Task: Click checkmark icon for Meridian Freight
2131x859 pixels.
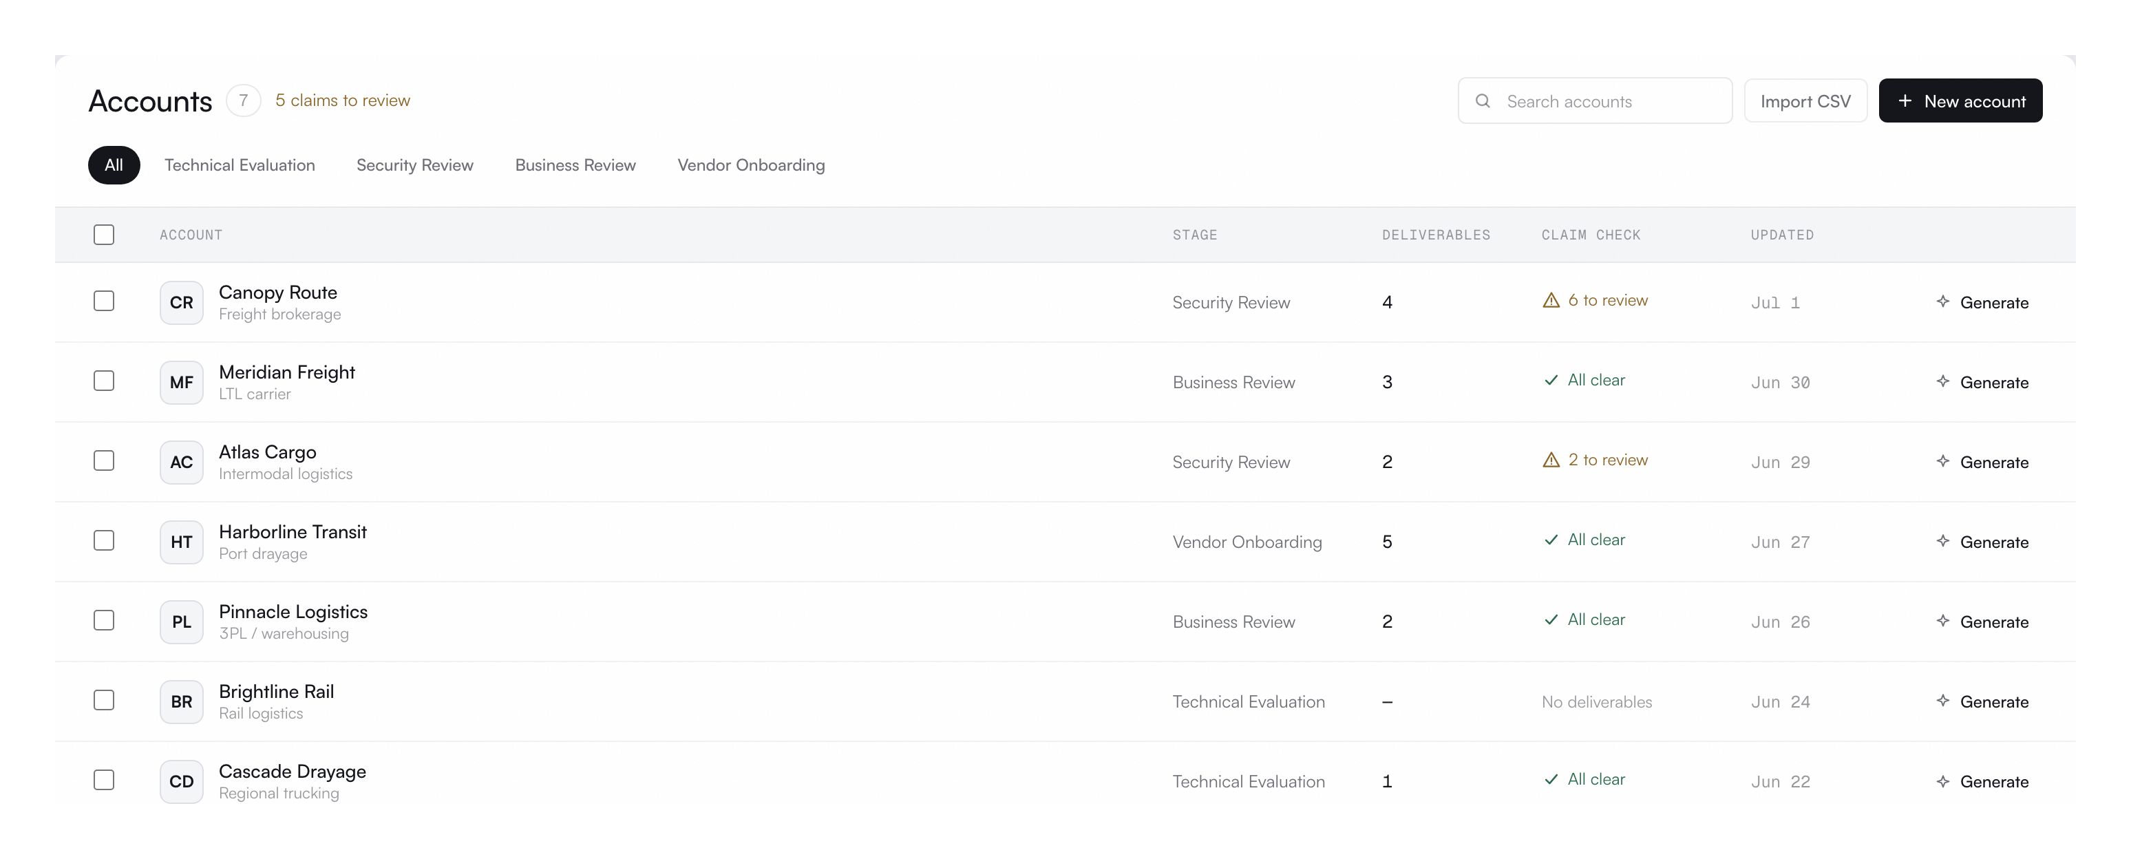Action: click(x=1551, y=380)
